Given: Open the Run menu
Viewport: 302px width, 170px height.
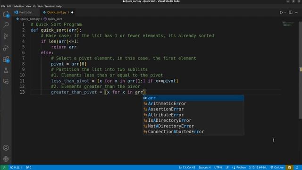Looking at the screenshot, I should click(x=40, y=6).
